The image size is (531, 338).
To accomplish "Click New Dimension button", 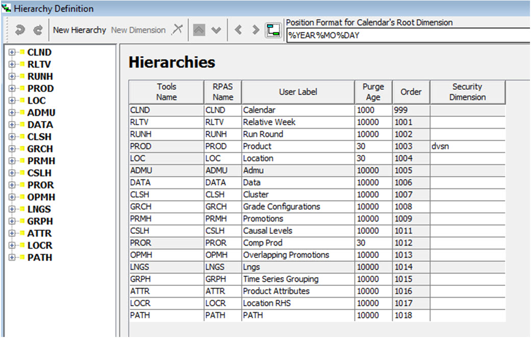I will 138,30.
